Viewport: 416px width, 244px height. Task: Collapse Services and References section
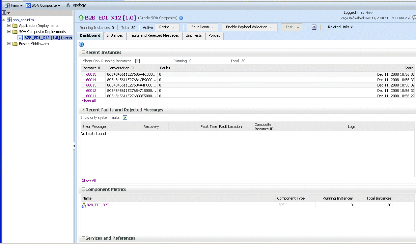click(83, 238)
